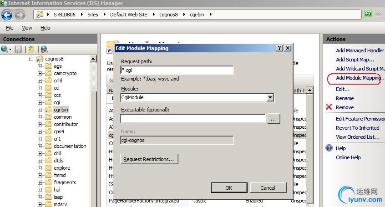The image size is (385, 207).
Task: Click the cognos8 folder icon in the tree
Action: (39, 59)
